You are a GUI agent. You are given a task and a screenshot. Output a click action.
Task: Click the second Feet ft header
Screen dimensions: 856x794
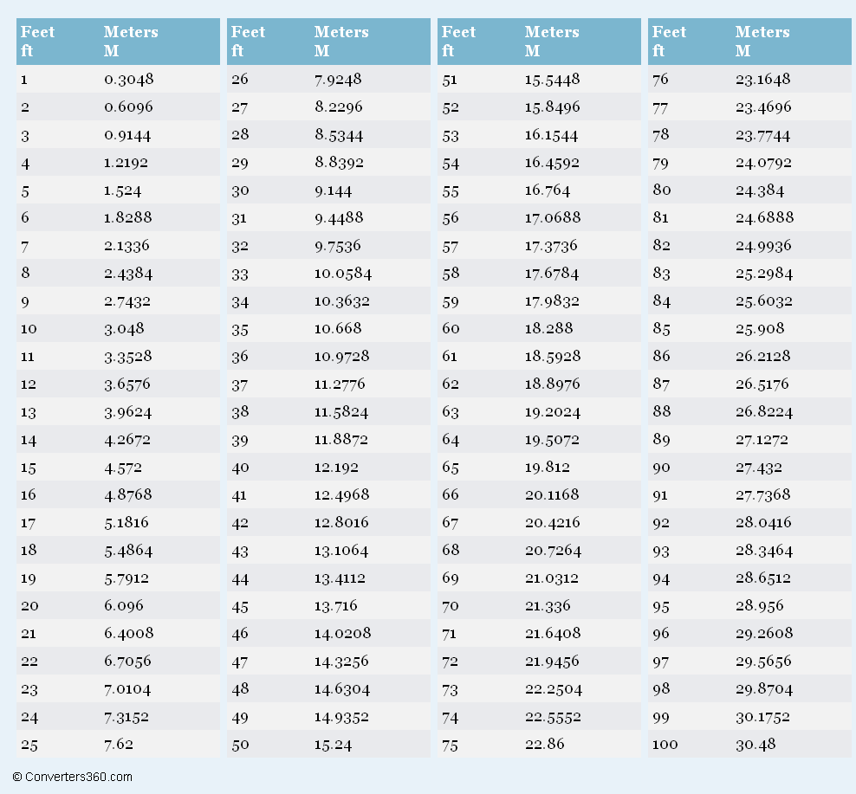point(249,42)
